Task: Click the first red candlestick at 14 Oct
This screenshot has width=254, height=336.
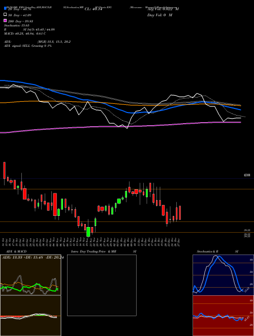Action: (4, 171)
